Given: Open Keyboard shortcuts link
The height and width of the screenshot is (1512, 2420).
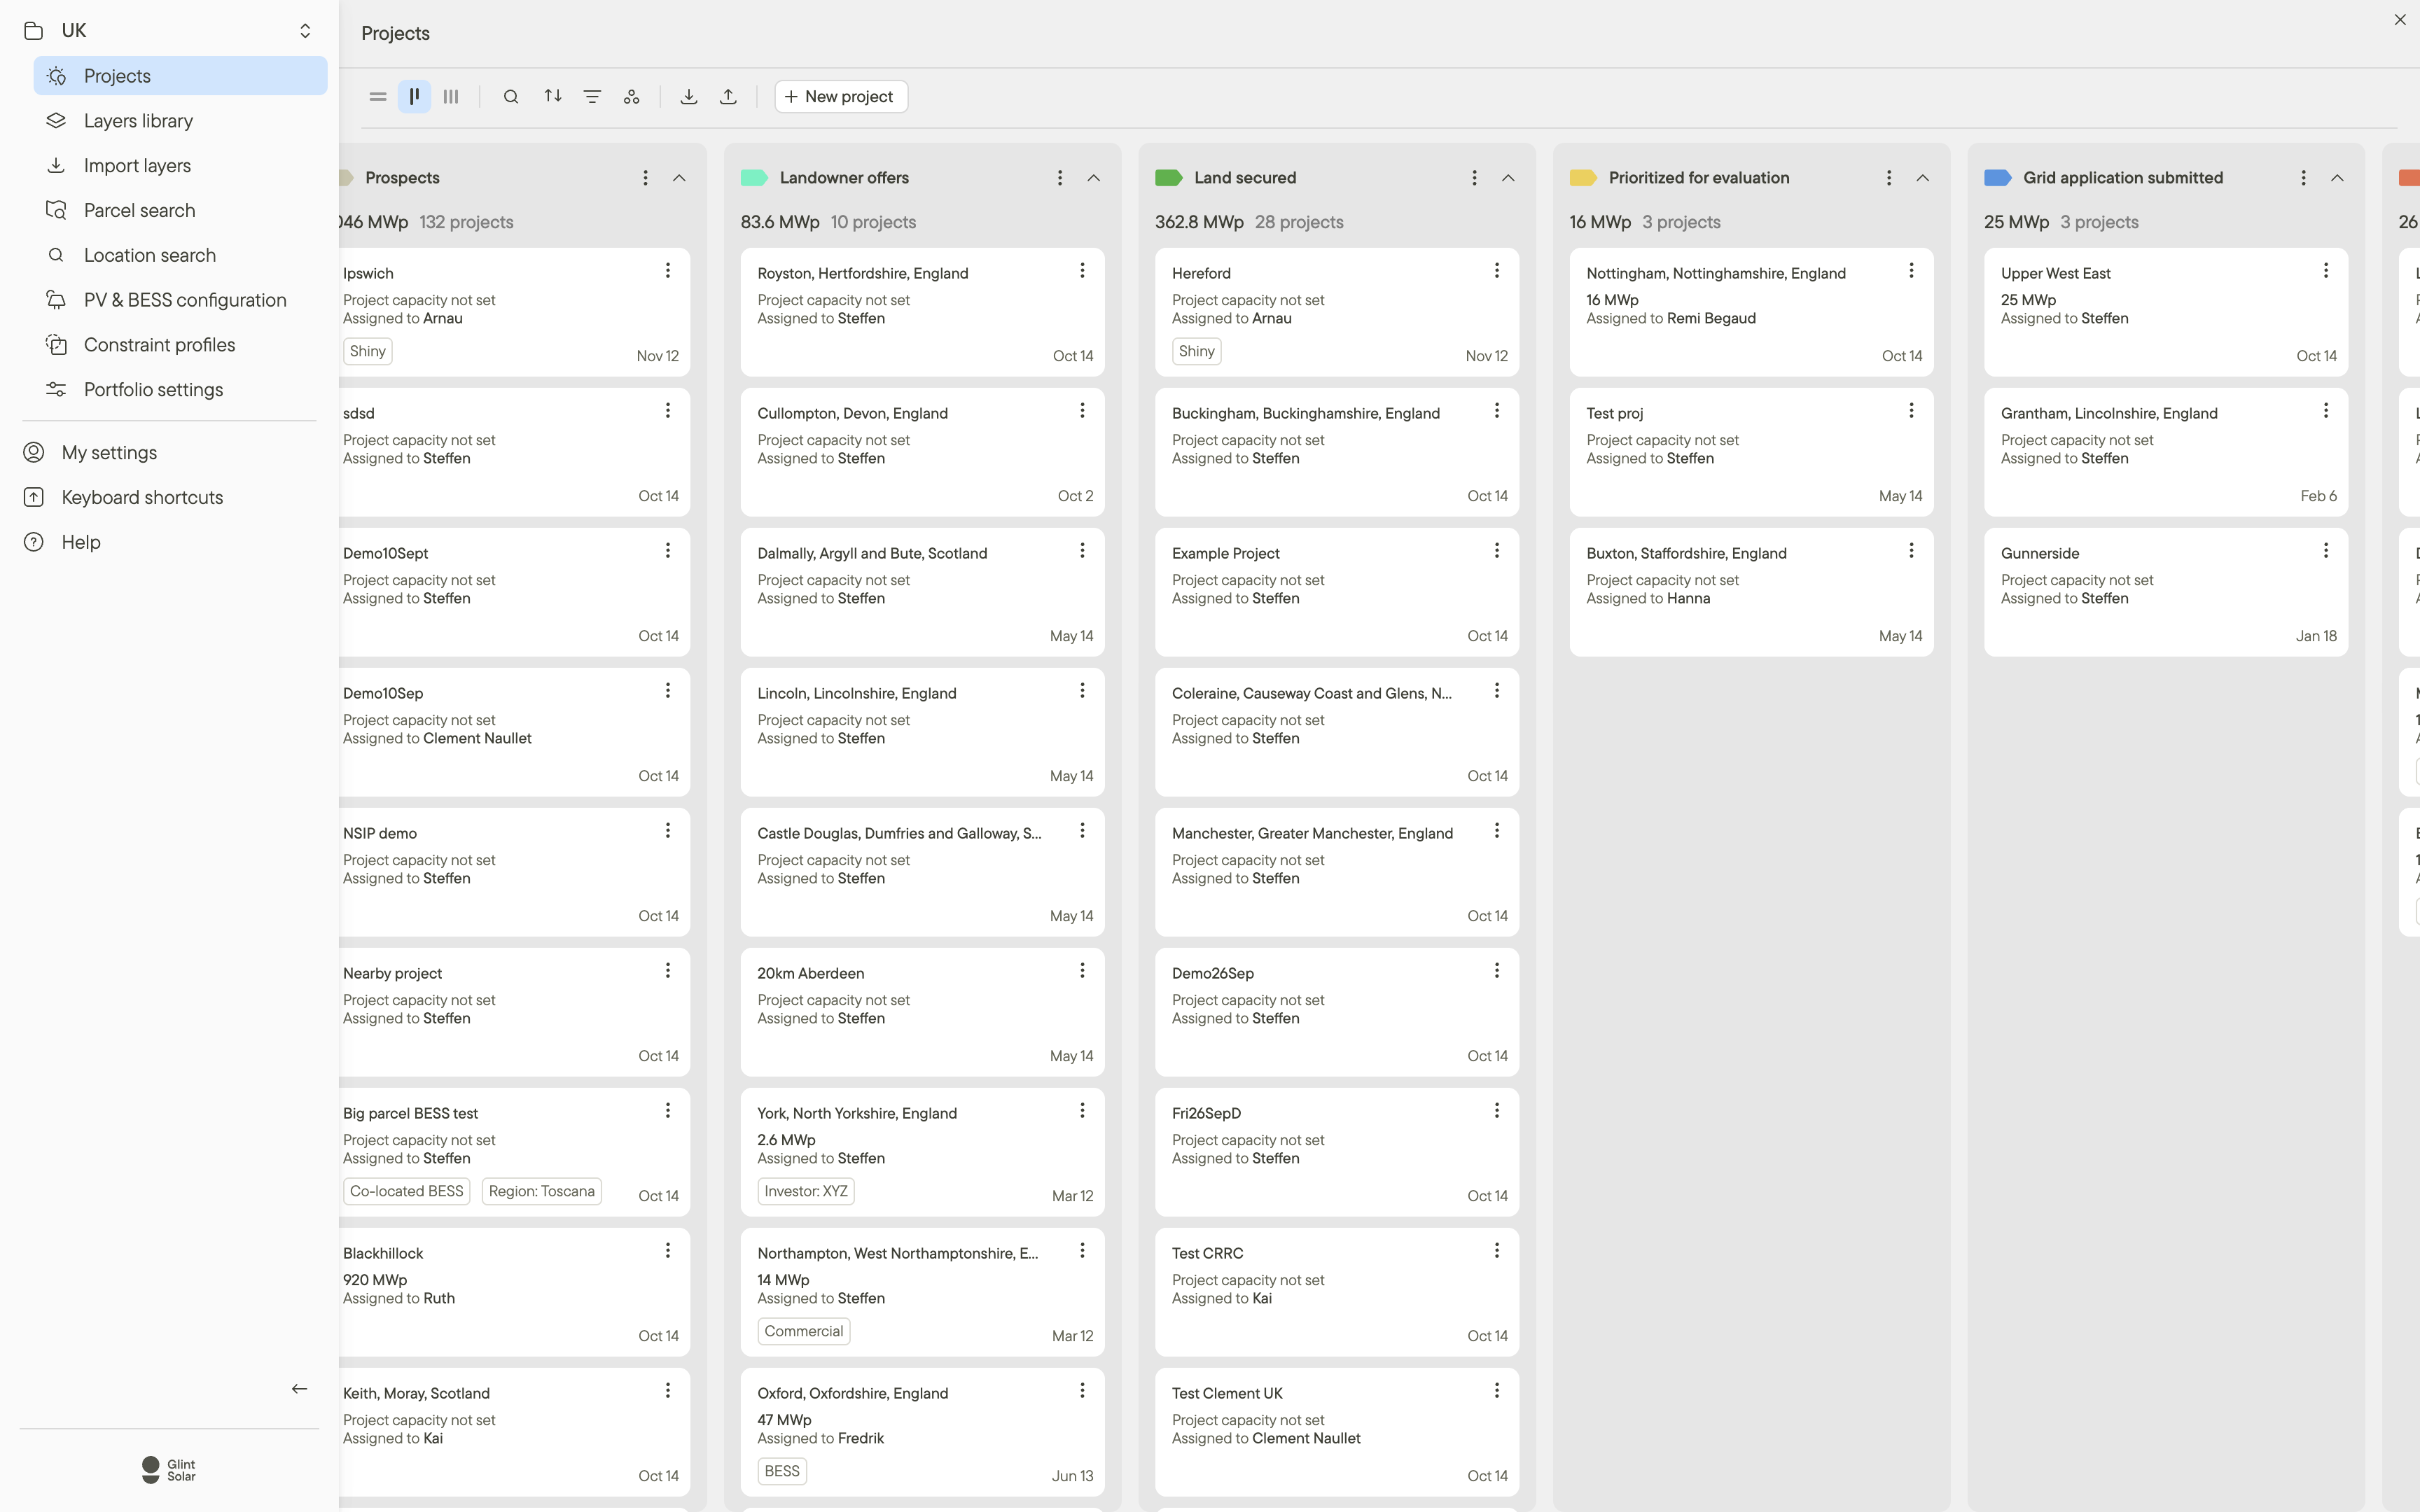Looking at the screenshot, I should tap(142, 497).
